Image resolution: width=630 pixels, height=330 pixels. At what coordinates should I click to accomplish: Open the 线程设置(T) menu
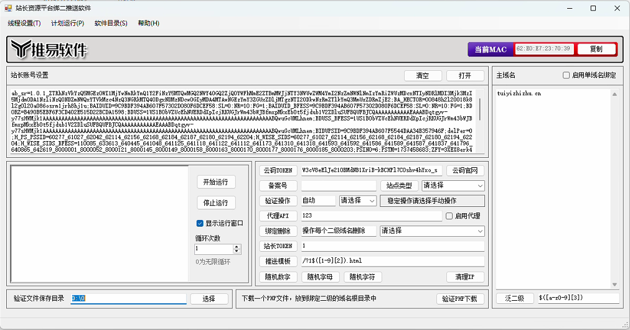24,23
